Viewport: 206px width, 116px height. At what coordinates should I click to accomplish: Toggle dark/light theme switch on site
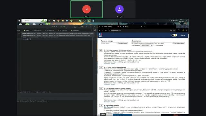[x=174, y=35]
